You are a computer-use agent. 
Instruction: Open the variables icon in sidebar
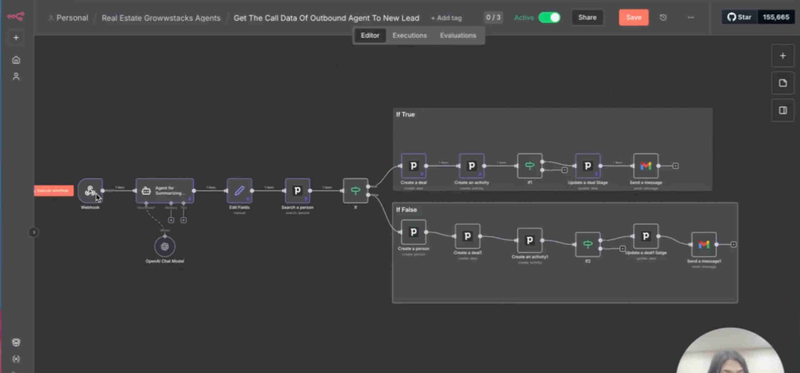click(16, 359)
